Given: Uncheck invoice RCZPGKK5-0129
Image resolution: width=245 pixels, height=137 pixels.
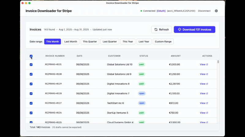Looking at the screenshot, I should pyautogui.click(x=31, y=84).
